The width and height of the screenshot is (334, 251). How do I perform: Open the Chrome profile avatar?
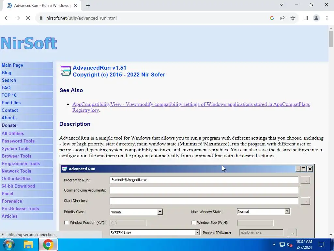pos(316,18)
